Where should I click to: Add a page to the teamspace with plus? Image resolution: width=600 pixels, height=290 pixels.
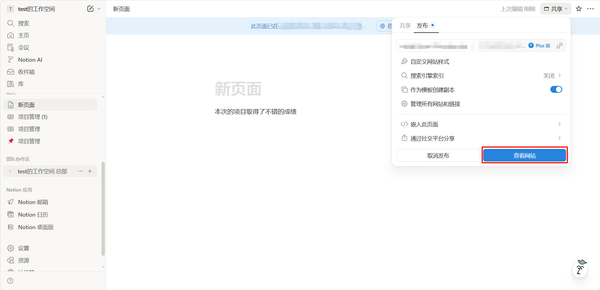point(90,171)
